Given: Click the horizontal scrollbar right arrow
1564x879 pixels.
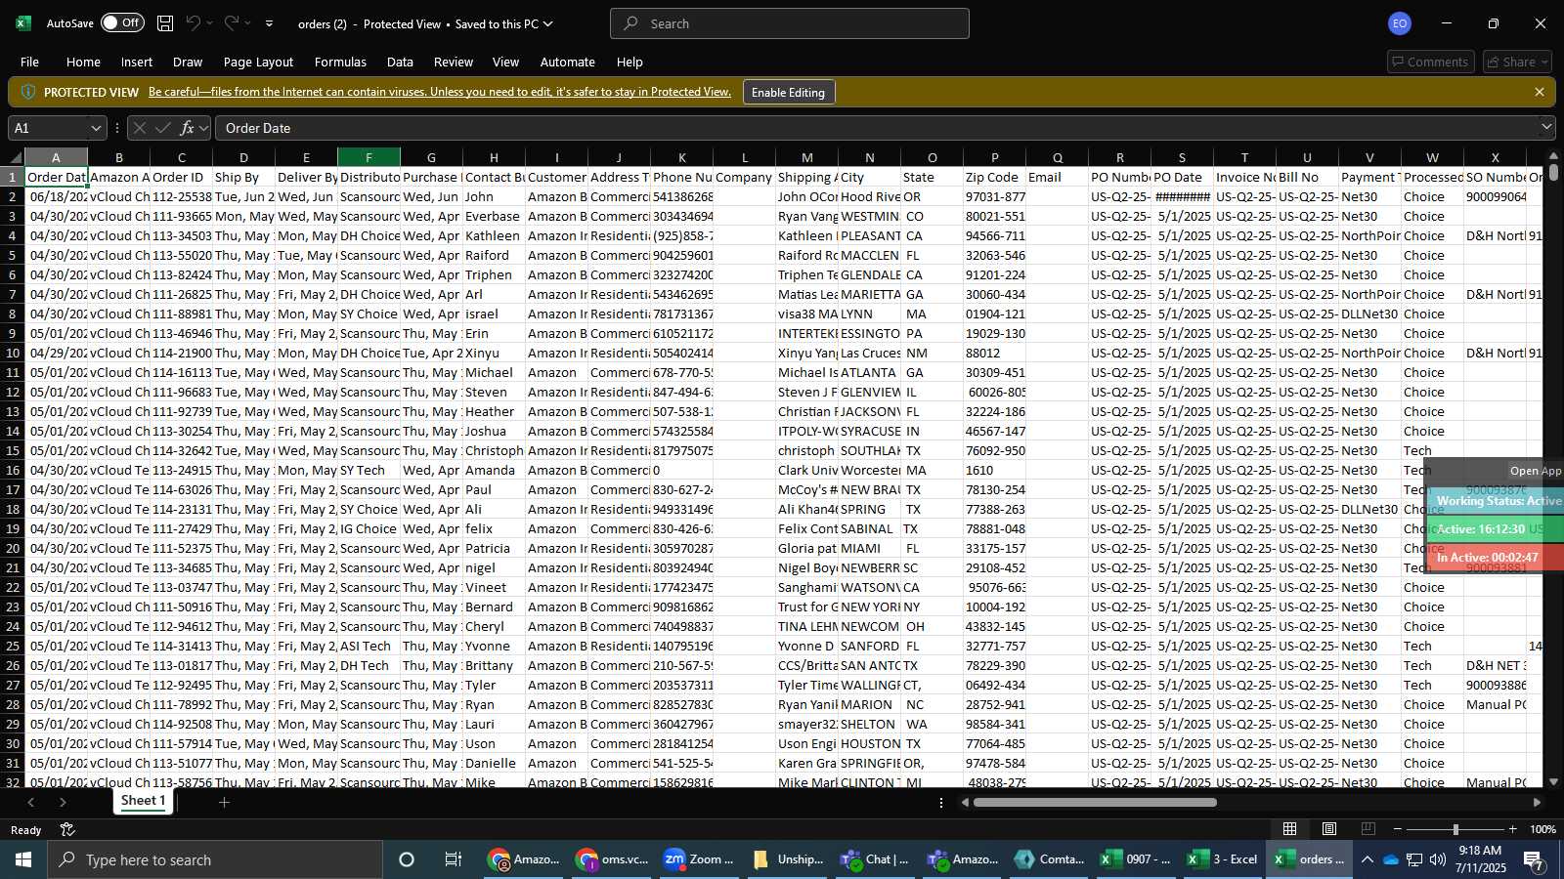Looking at the screenshot, I should pos(1537,803).
